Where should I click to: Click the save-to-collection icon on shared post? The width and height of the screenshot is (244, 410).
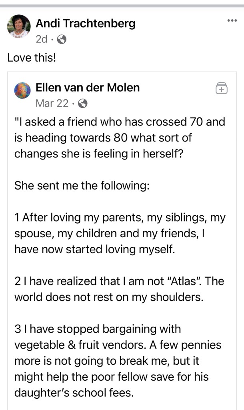pyautogui.click(x=221, y=88)
